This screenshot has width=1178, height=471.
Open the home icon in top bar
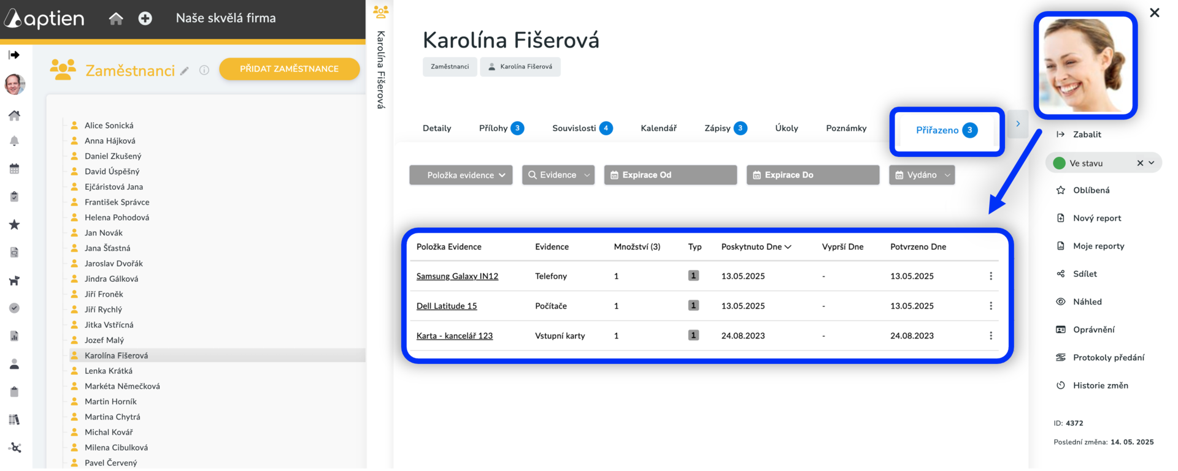116,18
